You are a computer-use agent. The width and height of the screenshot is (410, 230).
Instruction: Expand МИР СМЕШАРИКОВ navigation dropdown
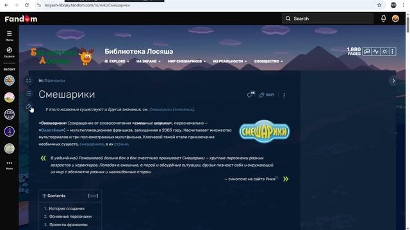186,61
